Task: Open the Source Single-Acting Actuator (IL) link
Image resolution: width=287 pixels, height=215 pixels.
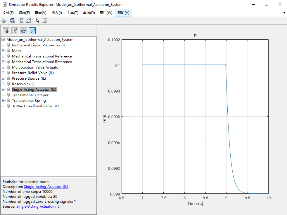Action: point(39,207)
